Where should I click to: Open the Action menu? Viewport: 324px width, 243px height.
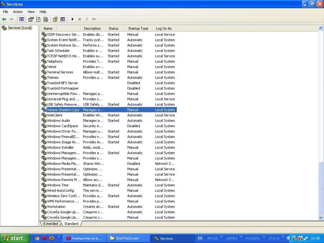(x=18, y=12)
